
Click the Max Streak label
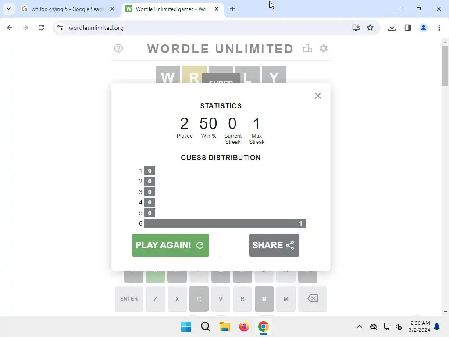(257, 139)
